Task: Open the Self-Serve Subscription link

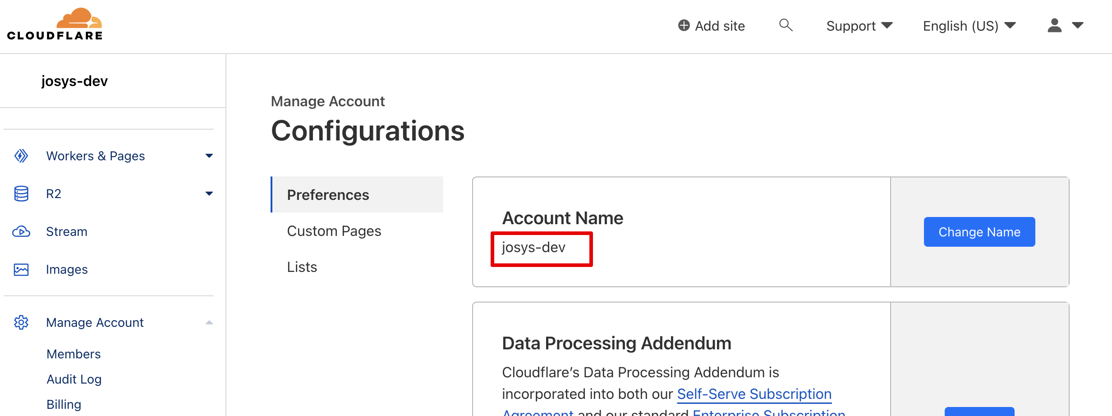Action: [754, 394]
